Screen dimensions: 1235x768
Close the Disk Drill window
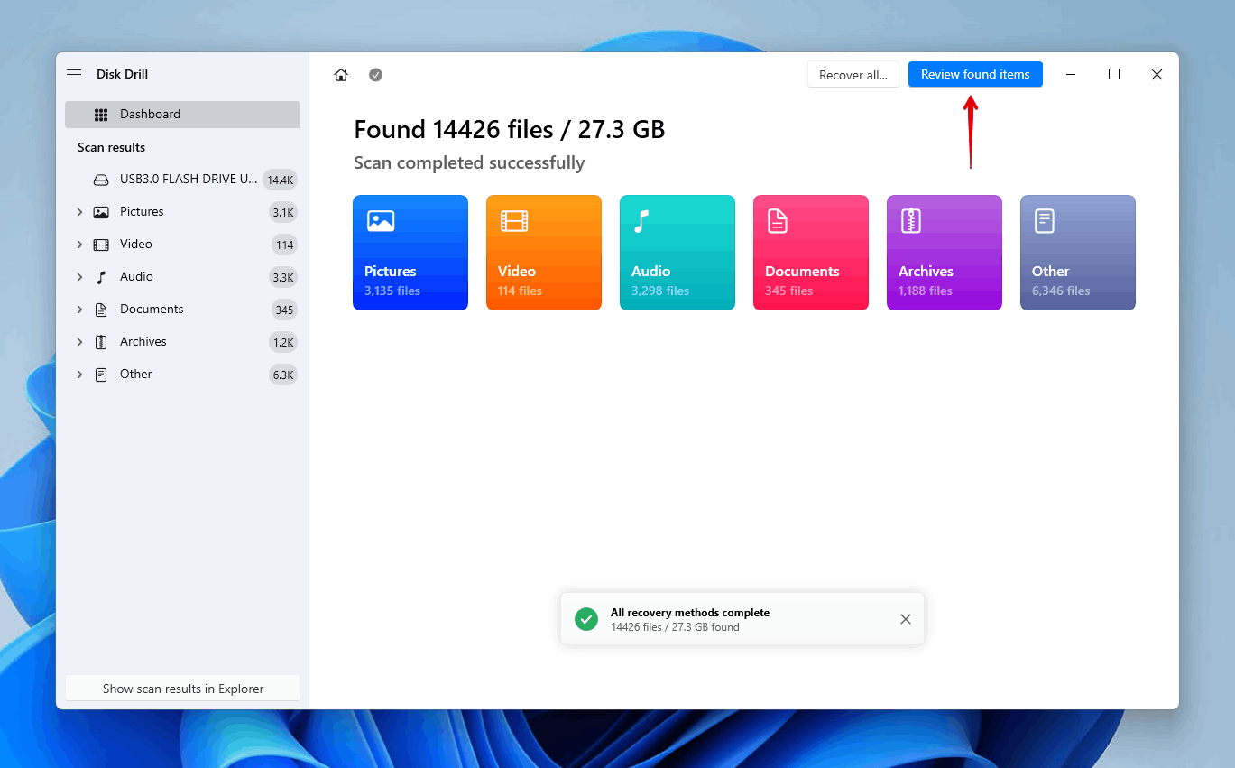1157,75
